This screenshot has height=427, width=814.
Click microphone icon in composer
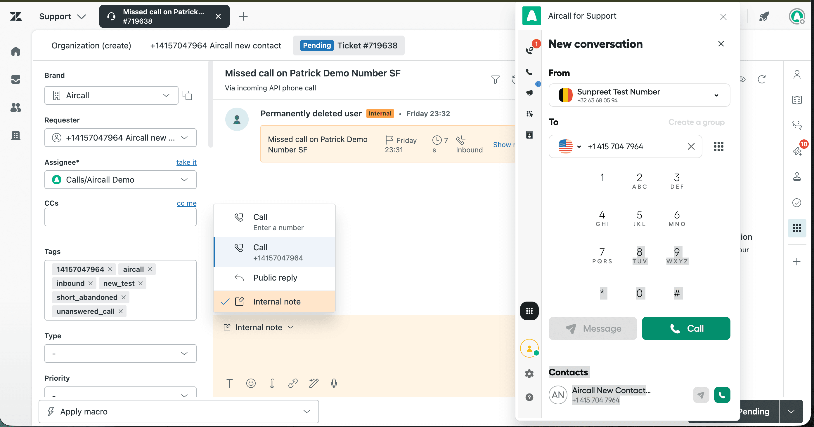click(x=334, y=383)
